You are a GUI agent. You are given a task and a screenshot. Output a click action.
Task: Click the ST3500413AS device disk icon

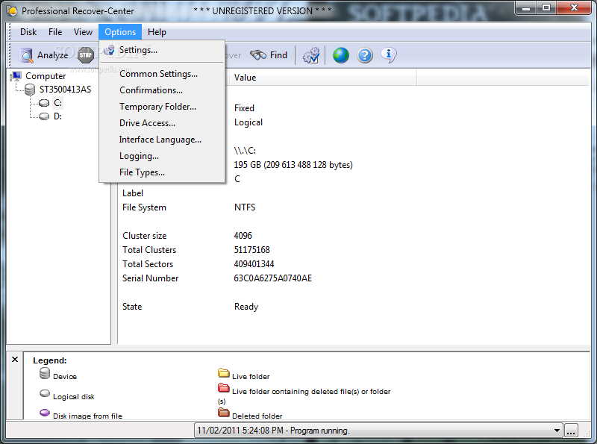(30, 90)
